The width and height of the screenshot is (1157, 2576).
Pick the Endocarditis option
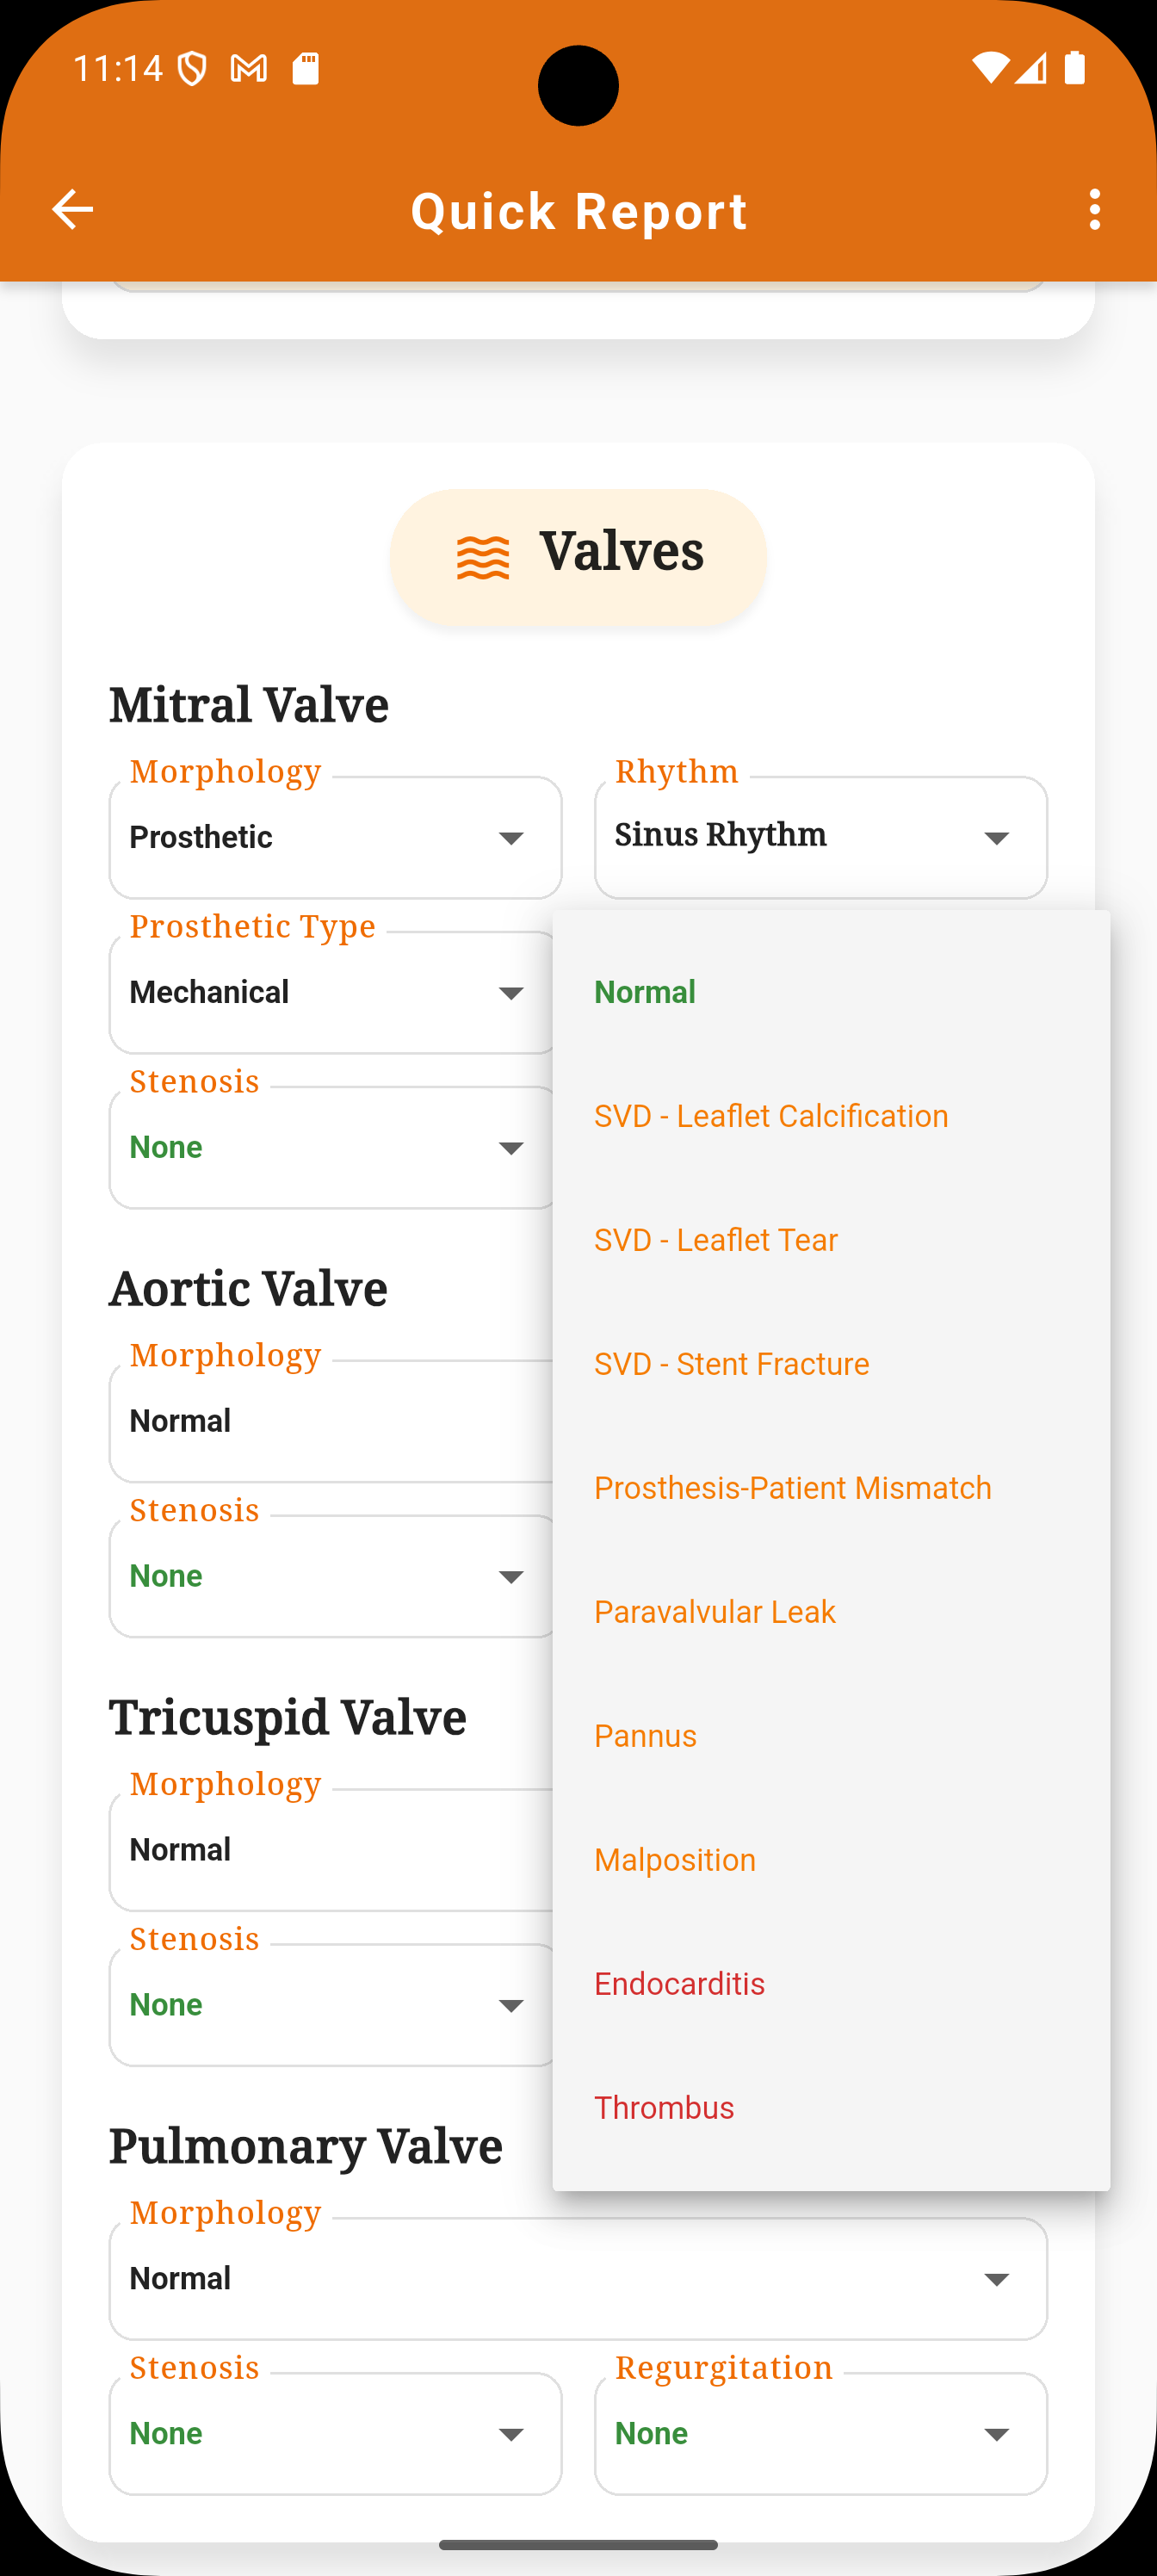point(831,1984)
